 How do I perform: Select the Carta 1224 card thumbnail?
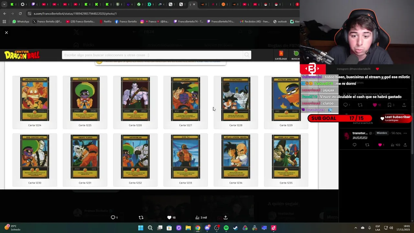35,99
